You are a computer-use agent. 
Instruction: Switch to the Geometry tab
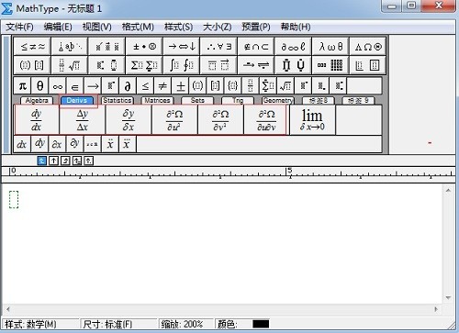tap(277, 100)
